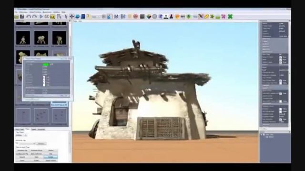Click the blue globe rotate toolbar icon
Image resolution: width=305 pixels, height=171 pixels.
[77, 17]
